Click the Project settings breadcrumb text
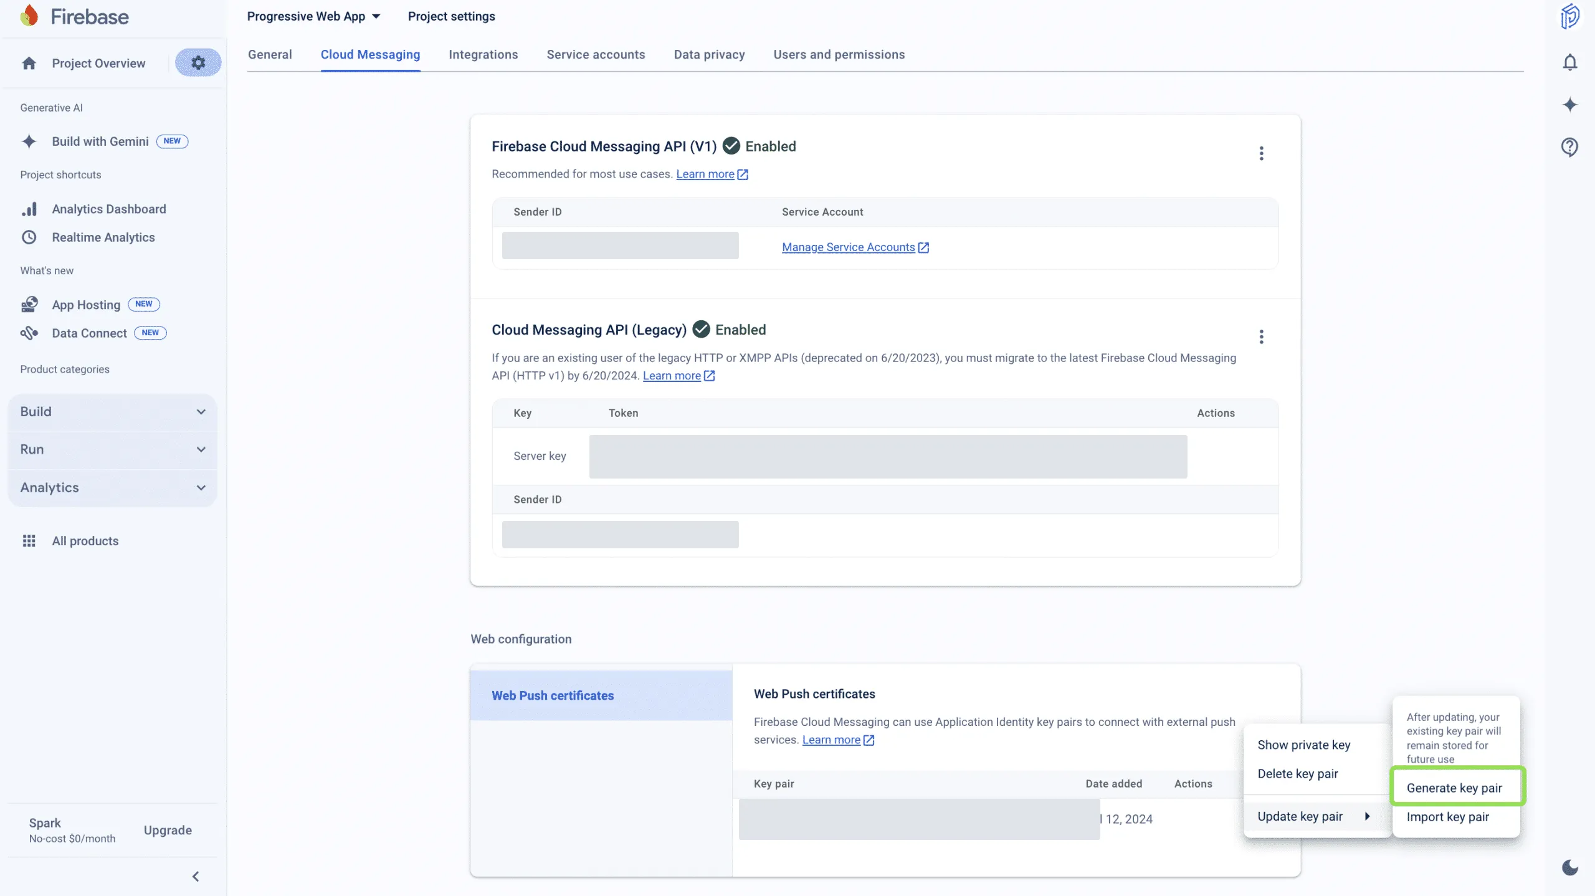1595x896 pixels. click(451, 16)
